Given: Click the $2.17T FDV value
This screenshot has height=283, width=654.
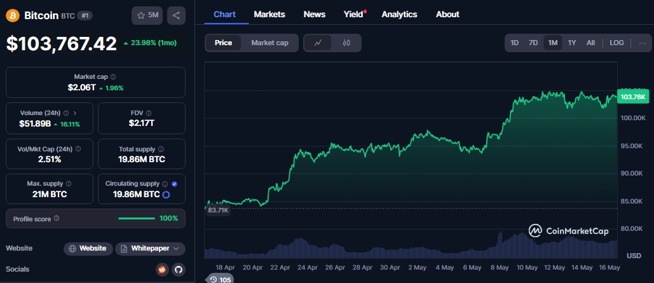Looking at the screenshot, I should pyautogui.click(x=141, y=123).
